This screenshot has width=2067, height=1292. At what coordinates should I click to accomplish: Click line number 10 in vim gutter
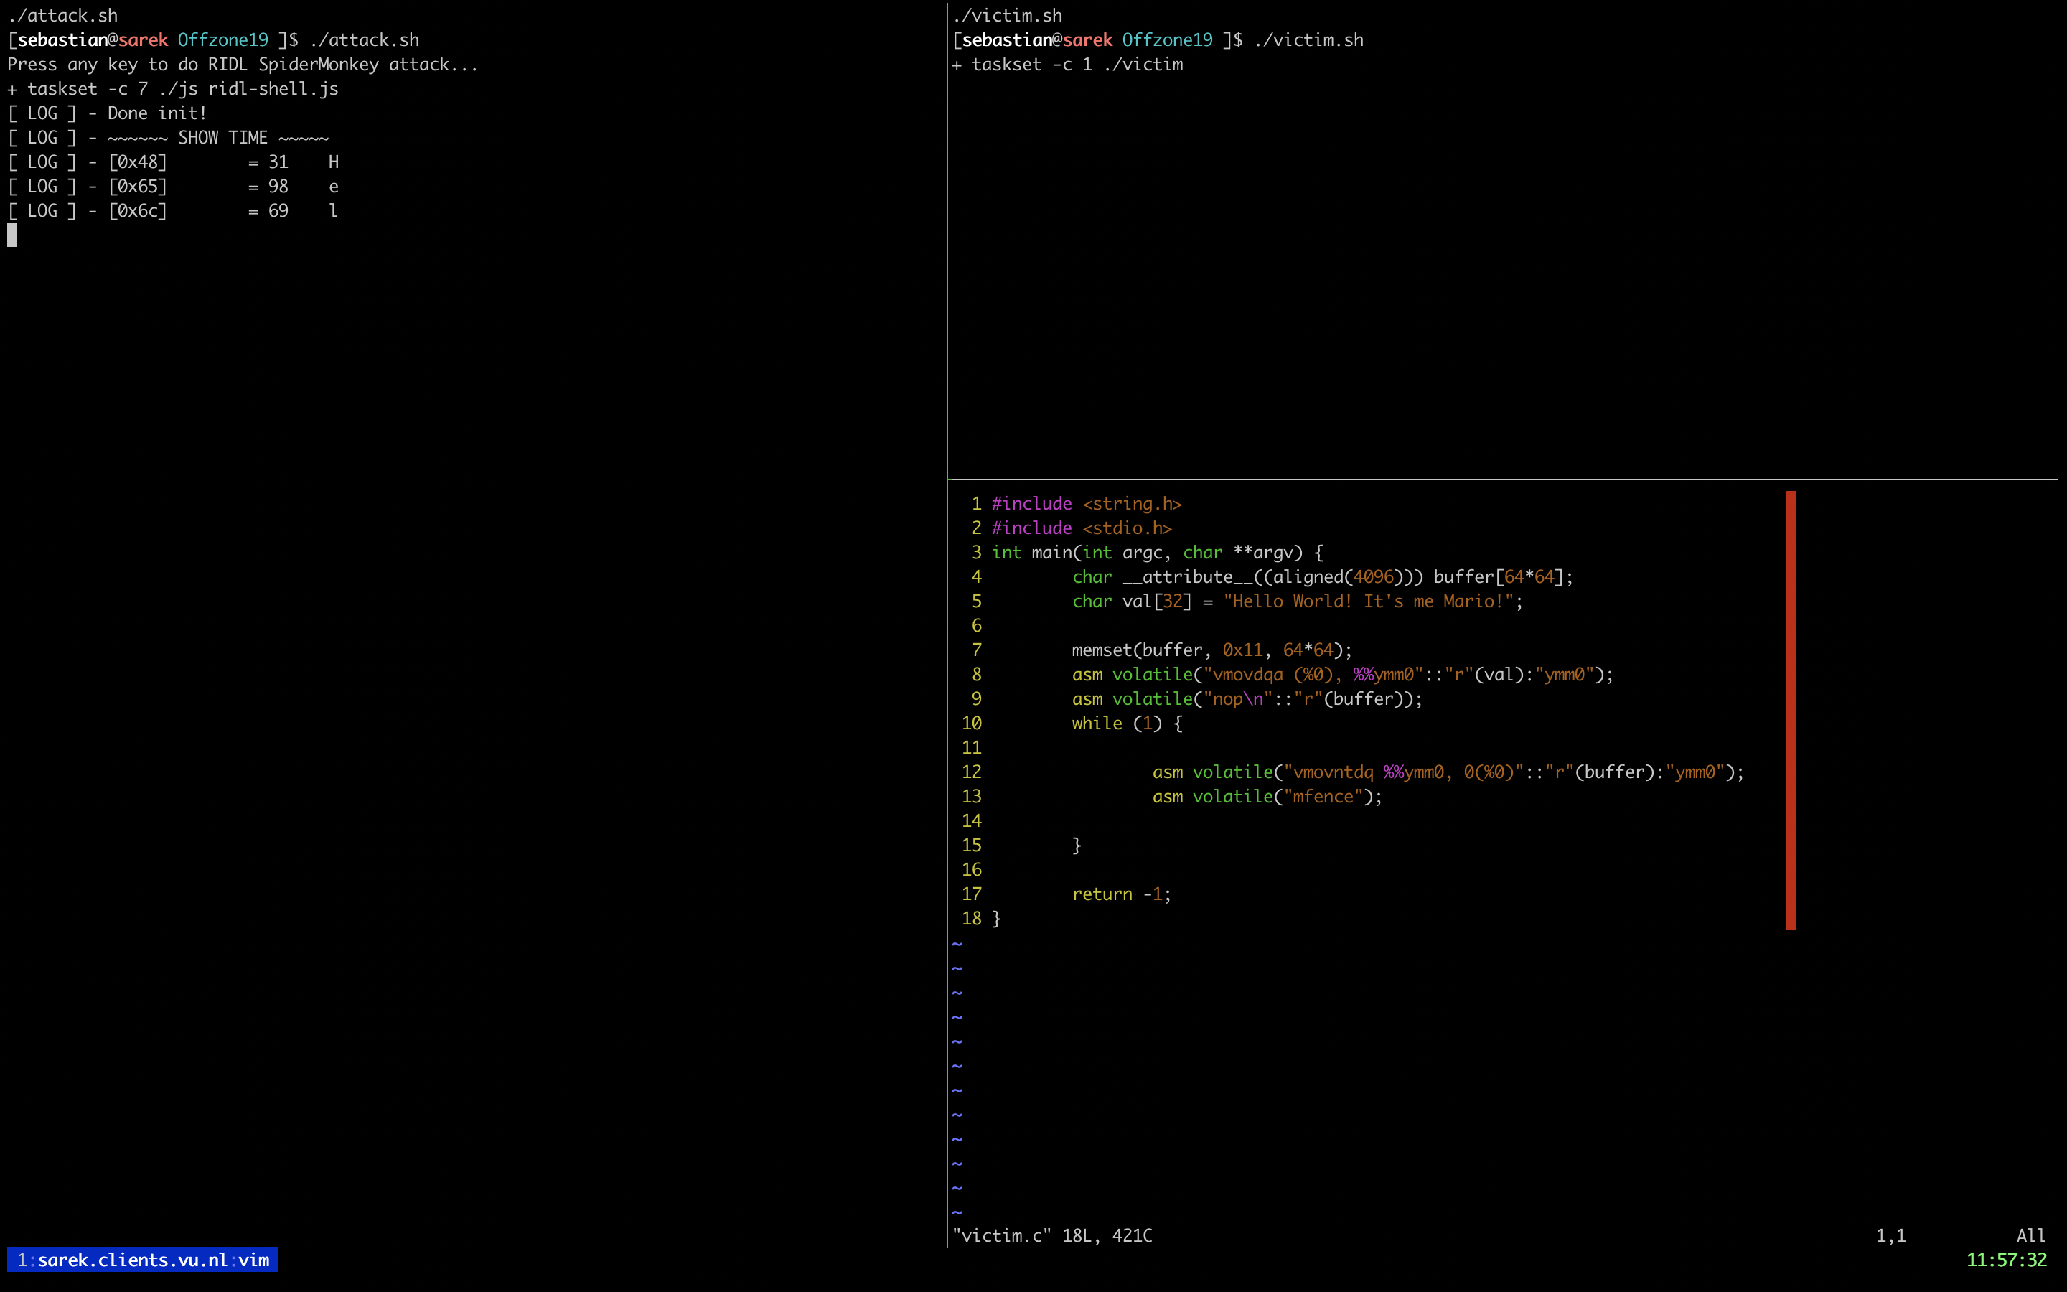click(972, 724)
